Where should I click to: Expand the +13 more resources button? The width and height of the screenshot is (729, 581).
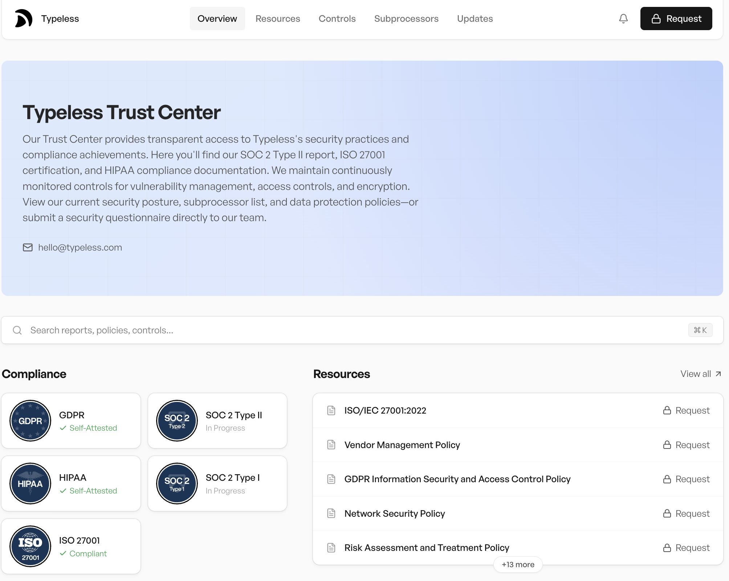pyautogui.click(x=518, y=564)
